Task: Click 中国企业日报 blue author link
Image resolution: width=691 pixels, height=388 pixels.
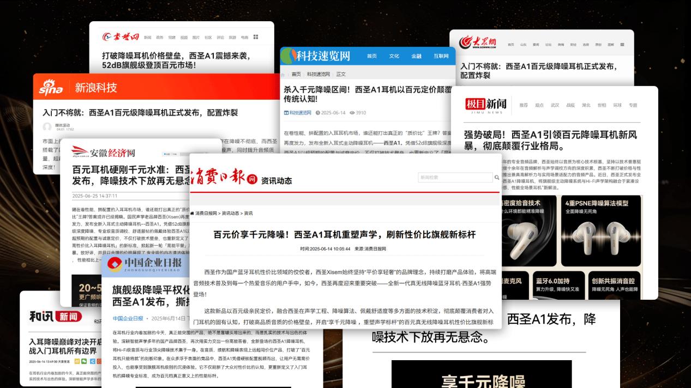Action: click(x=128, y=318)
